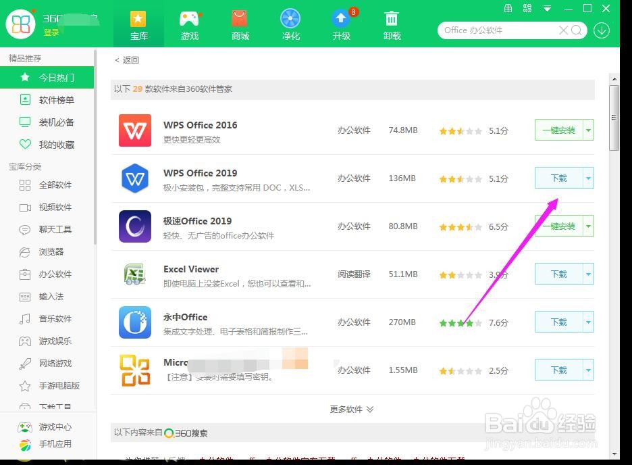Install WPS Office 2016 with 一键安装

[x=558, y=130]
